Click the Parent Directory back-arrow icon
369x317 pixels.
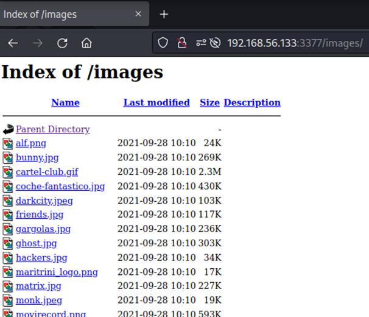[x=8, y=129]
